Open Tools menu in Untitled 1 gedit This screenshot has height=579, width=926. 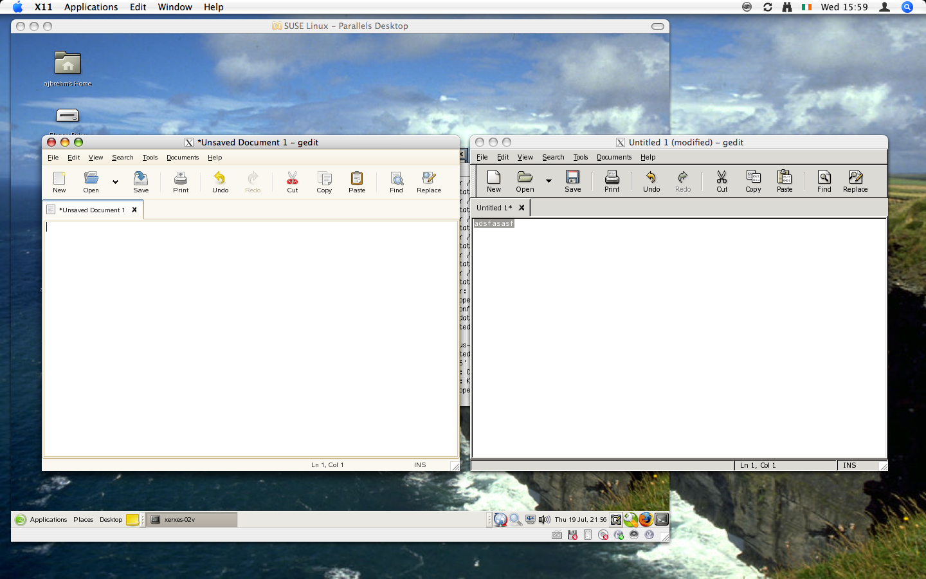click(x=581, y=157)
